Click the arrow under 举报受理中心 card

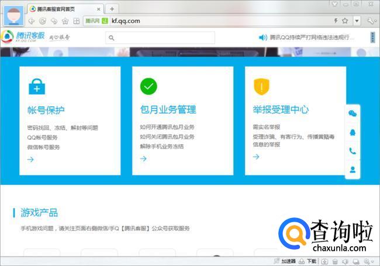256,157
